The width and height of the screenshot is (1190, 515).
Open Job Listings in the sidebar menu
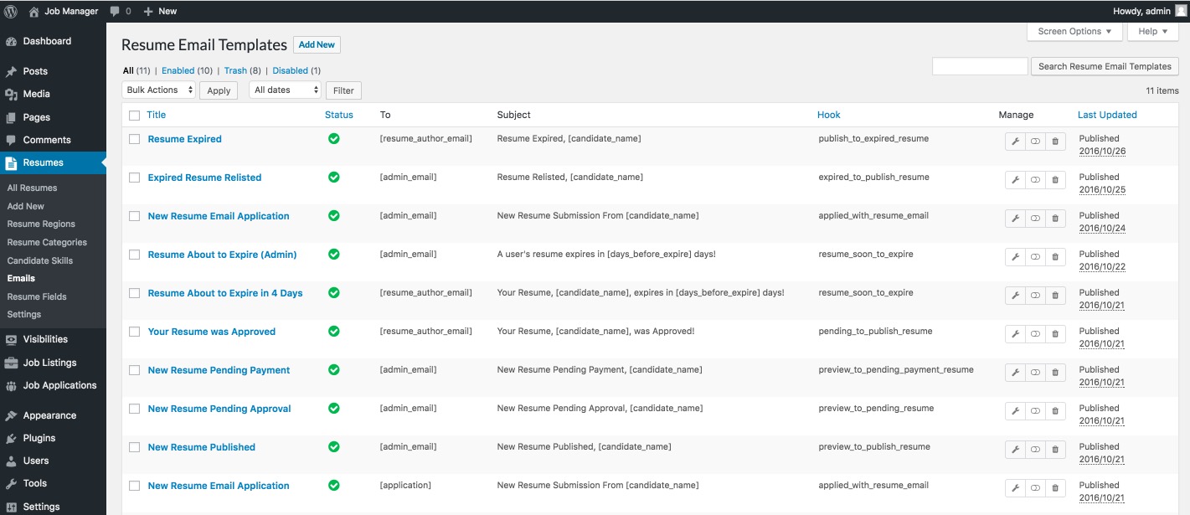[x=49, y=363]
